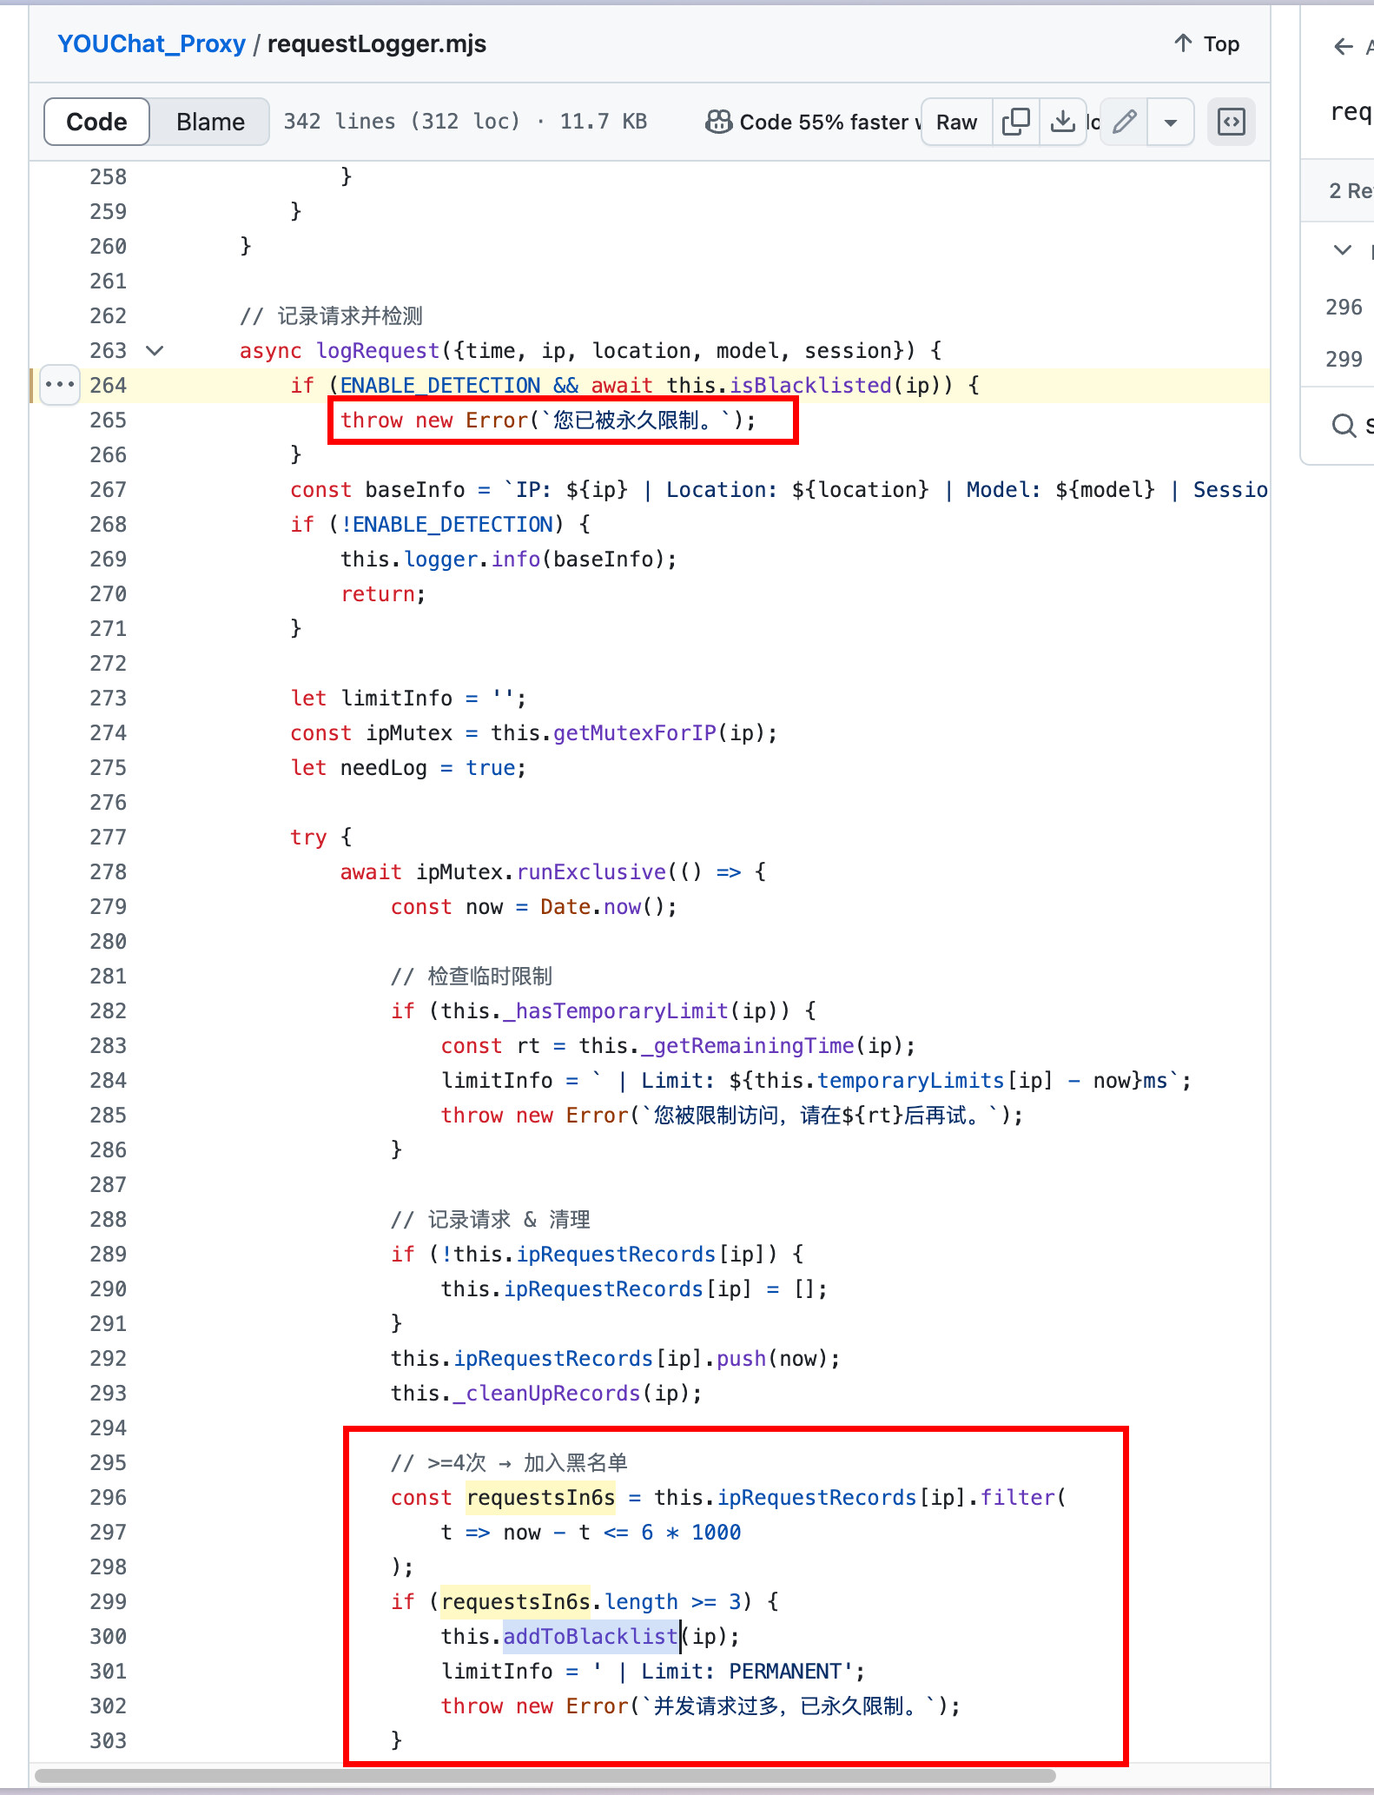Jump to Top of file
This screenshot has width=1374, height=1795.
click(x=1206, y=43)
